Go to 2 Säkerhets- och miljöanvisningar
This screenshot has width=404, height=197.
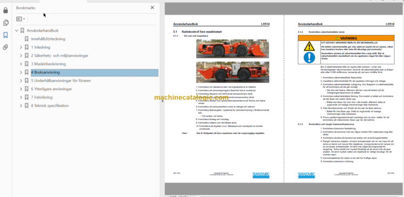pyautogui.click(x=60, y=56)
